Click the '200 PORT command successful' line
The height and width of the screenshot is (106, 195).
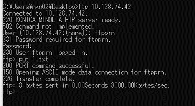pyautogui.click(x=48, y=66)
